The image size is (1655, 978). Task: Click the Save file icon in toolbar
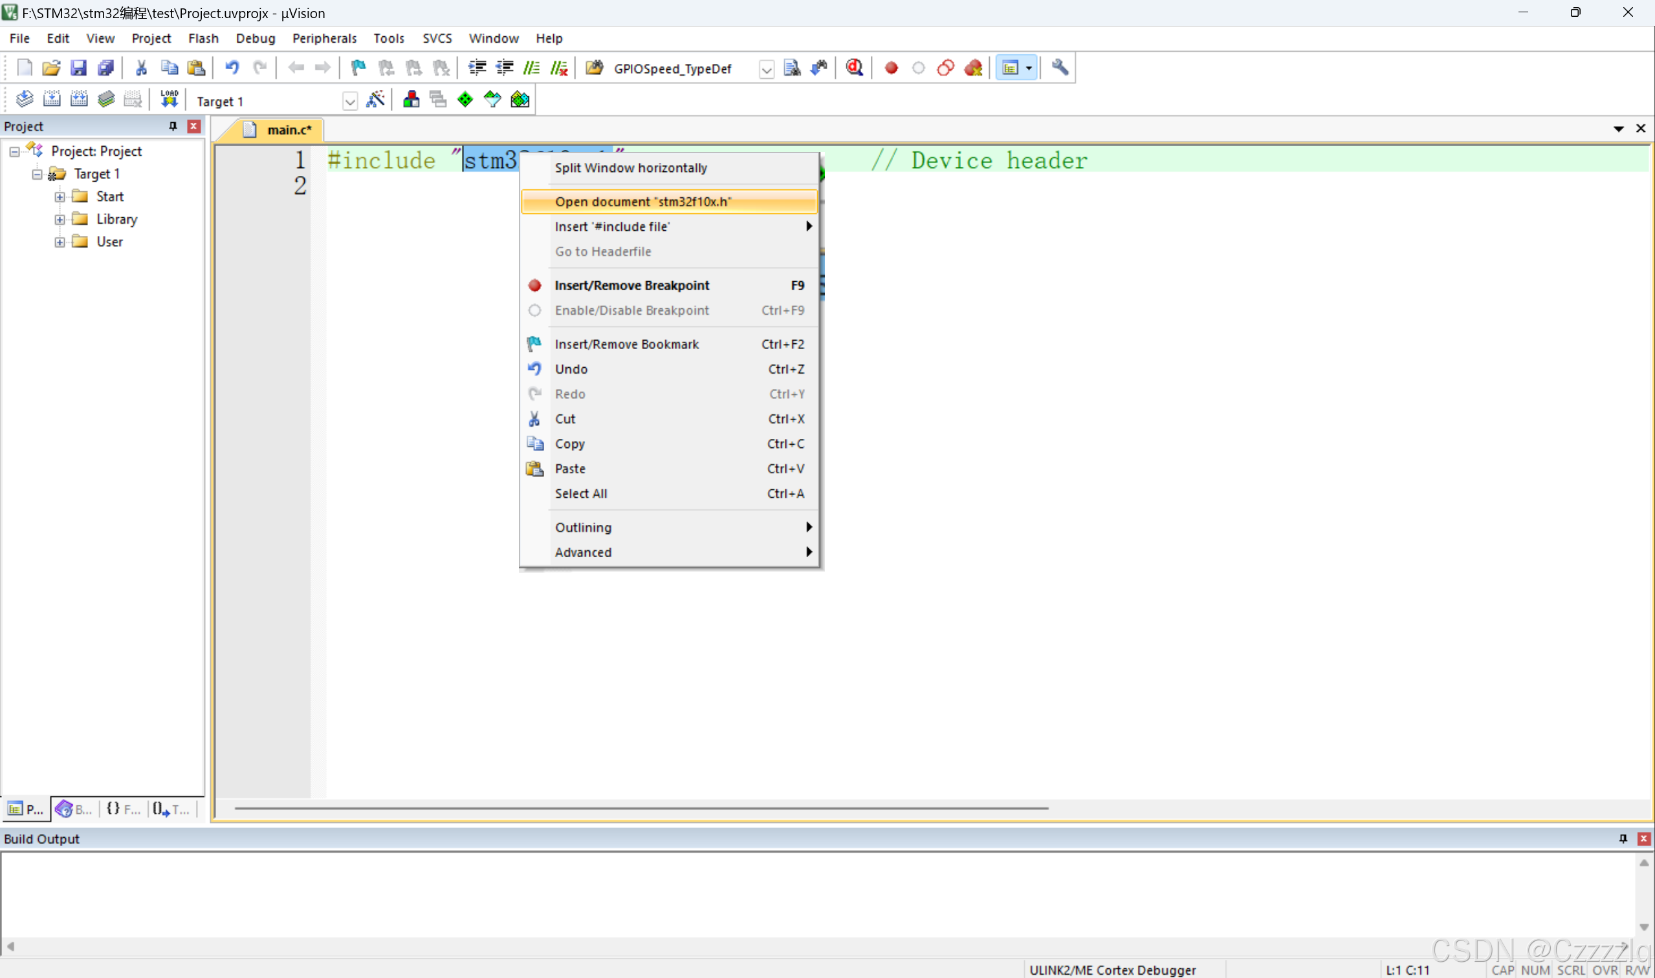78,68
